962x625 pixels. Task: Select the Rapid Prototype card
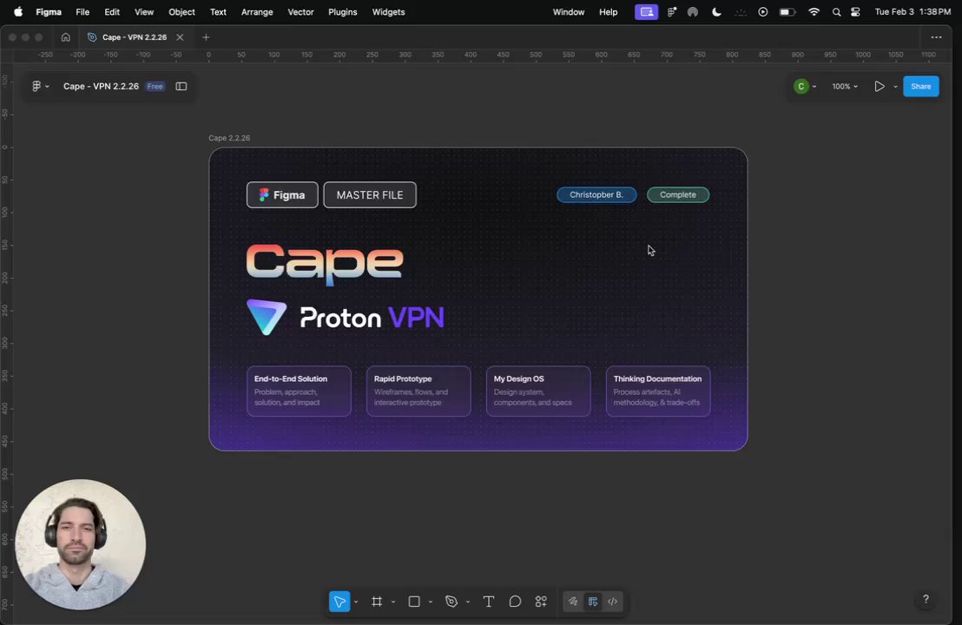418,391
